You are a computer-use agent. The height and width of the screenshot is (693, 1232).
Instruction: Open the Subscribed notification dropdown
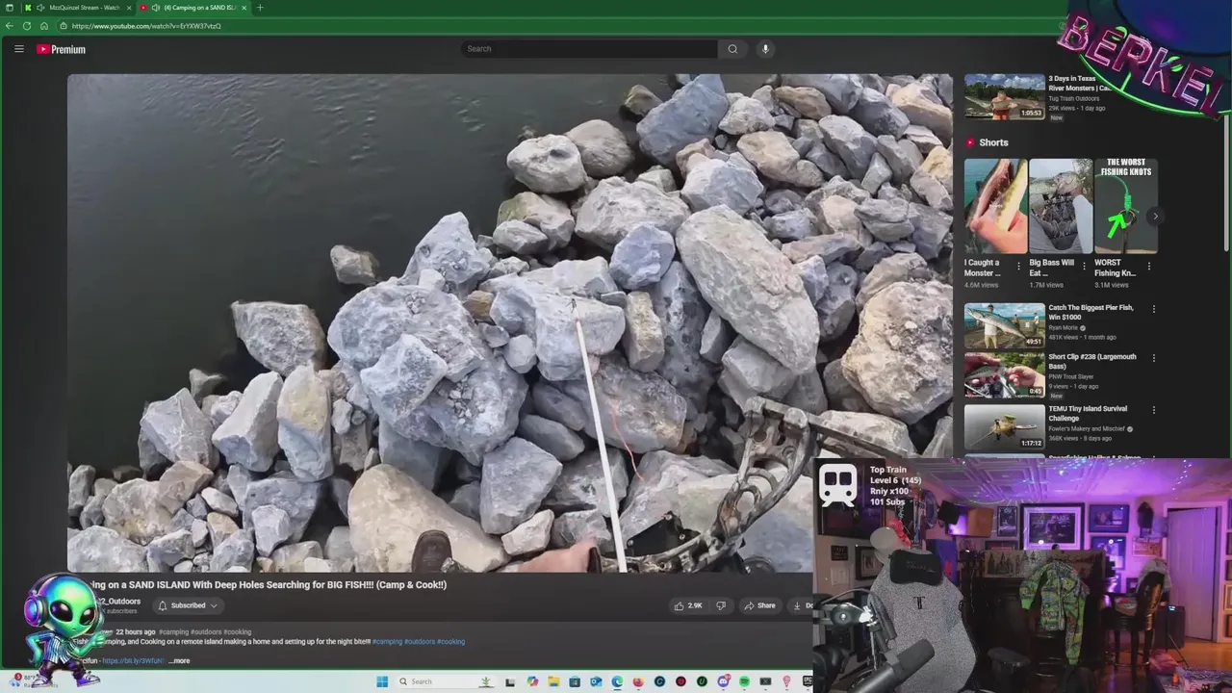188,605
